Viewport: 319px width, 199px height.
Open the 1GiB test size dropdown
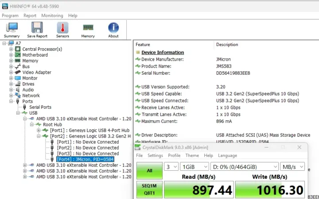click(195, 167)
